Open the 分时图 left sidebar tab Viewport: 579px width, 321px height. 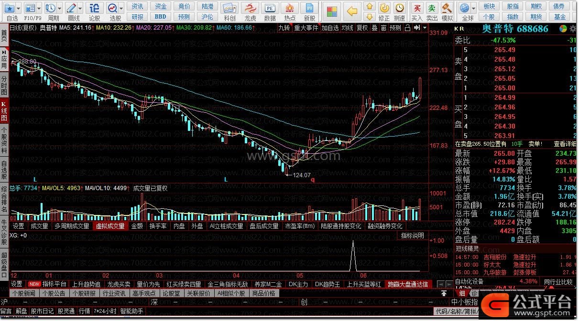click(4, 85)
